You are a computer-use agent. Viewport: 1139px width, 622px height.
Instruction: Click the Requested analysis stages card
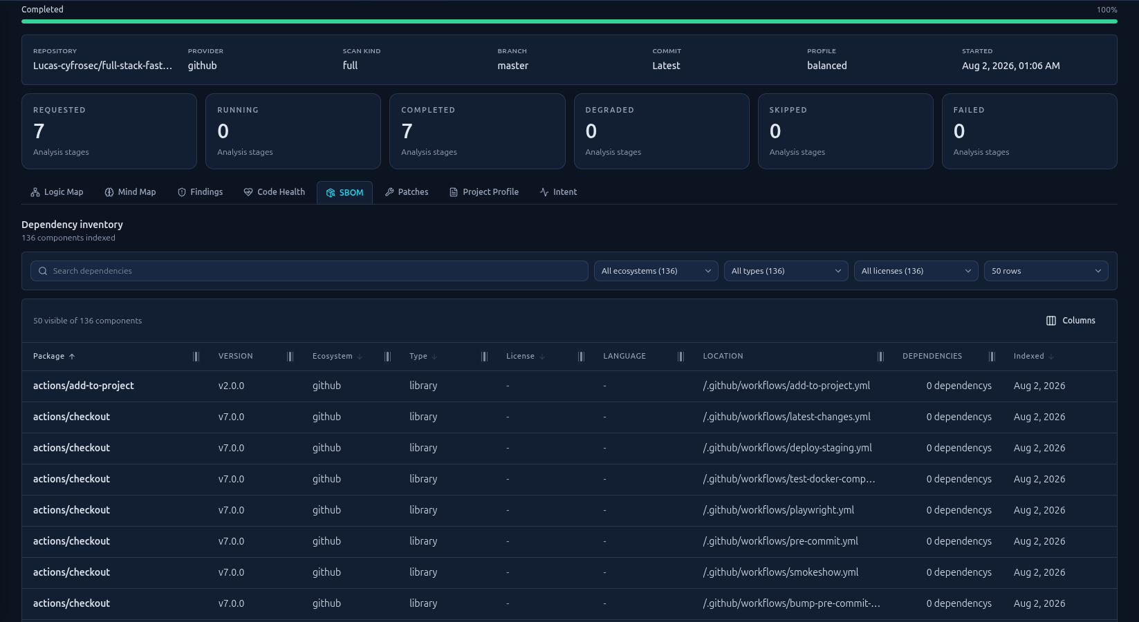109,131
